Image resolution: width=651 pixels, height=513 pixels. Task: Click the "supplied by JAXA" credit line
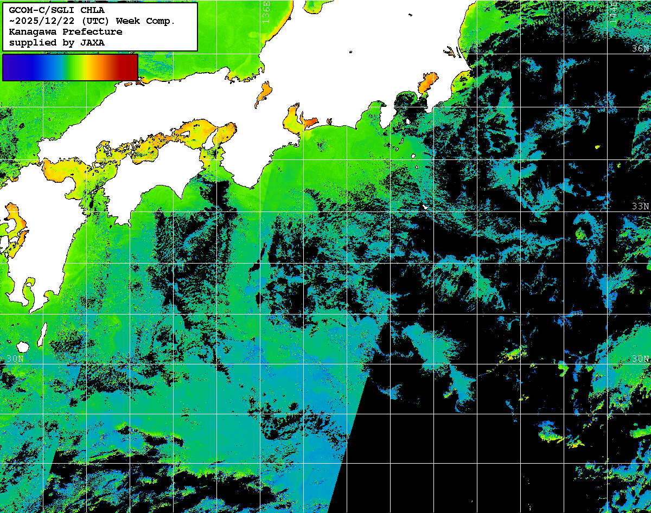(57, 42)
